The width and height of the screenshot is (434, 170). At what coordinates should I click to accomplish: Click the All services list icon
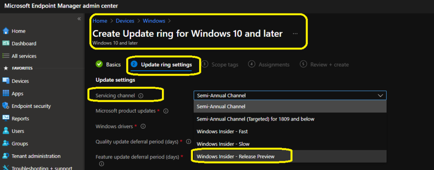click(x=6, y=56)
